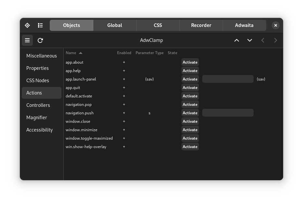Activate the app.about action
The width and height of the screenshot is (303, 202).
pyautogui.click(x=190, y=62)
